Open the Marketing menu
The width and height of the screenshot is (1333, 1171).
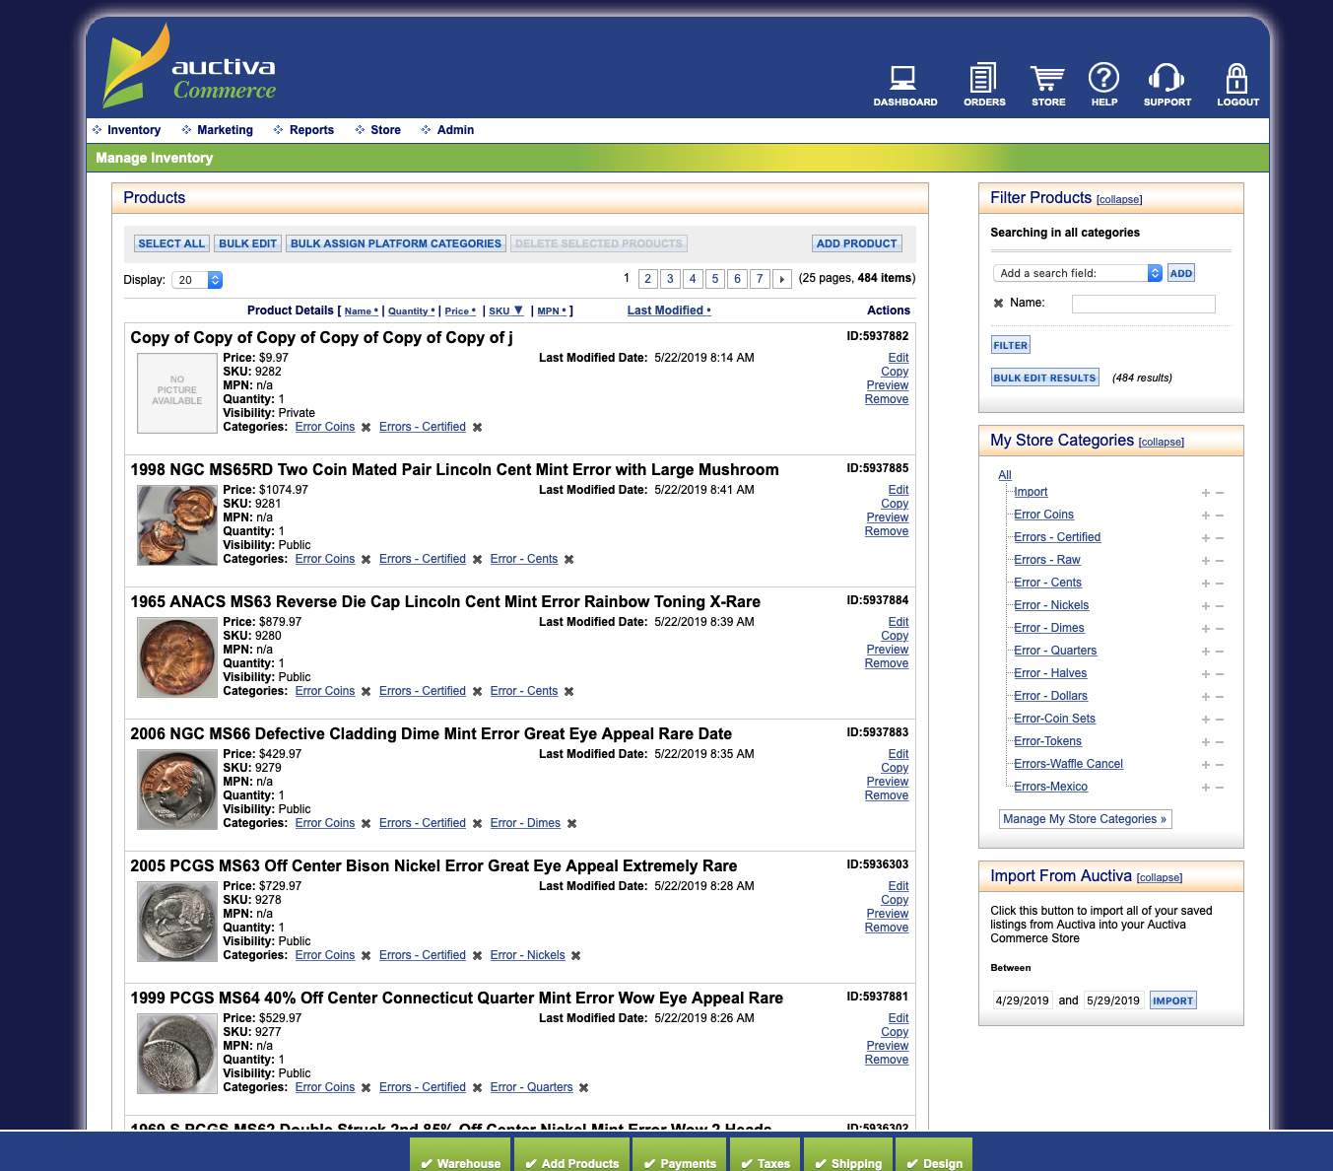click(x=225, y=130)
